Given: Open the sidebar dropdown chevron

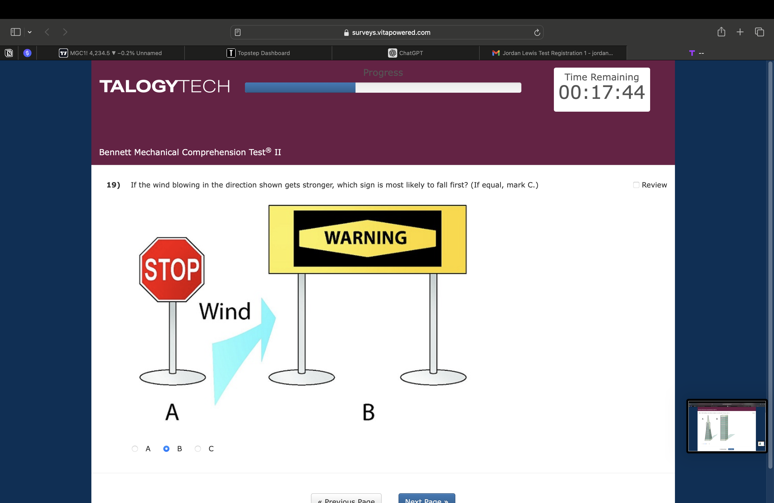Looking at the screenshot, I should click(30, 32).
